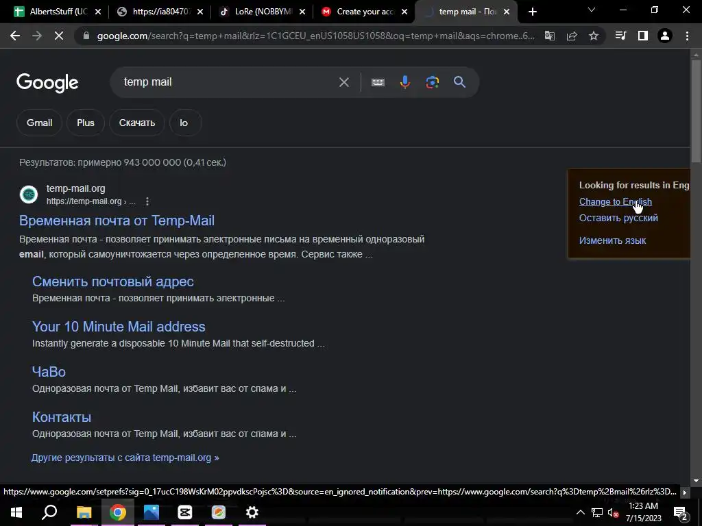View site information lock icon
This screenshot has height=526, width=702.
[87, 36]
